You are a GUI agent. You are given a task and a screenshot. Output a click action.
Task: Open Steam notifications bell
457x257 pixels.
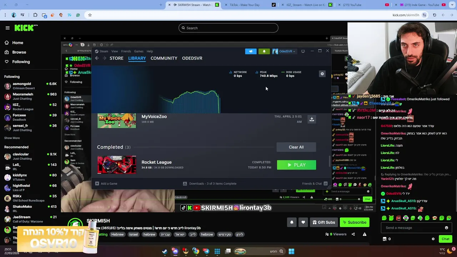(264, 51)
